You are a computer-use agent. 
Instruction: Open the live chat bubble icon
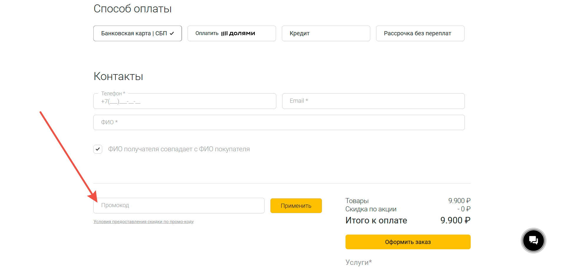533,240
